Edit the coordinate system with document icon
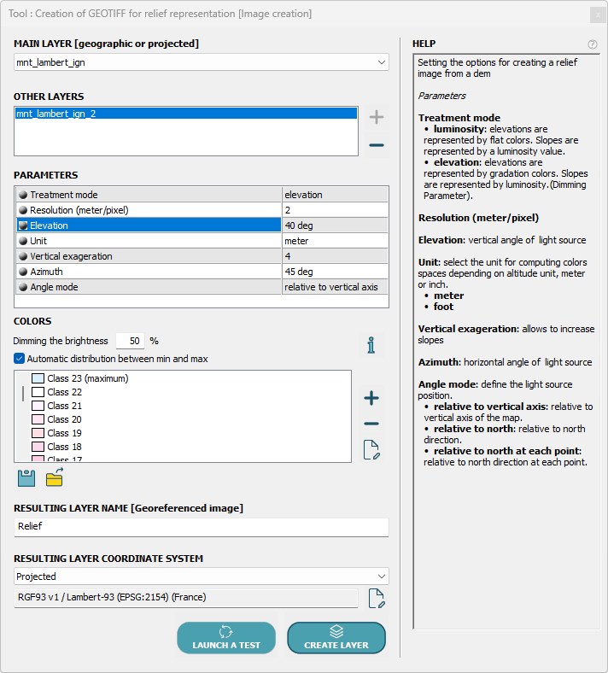608x673 pixels. 376,598
